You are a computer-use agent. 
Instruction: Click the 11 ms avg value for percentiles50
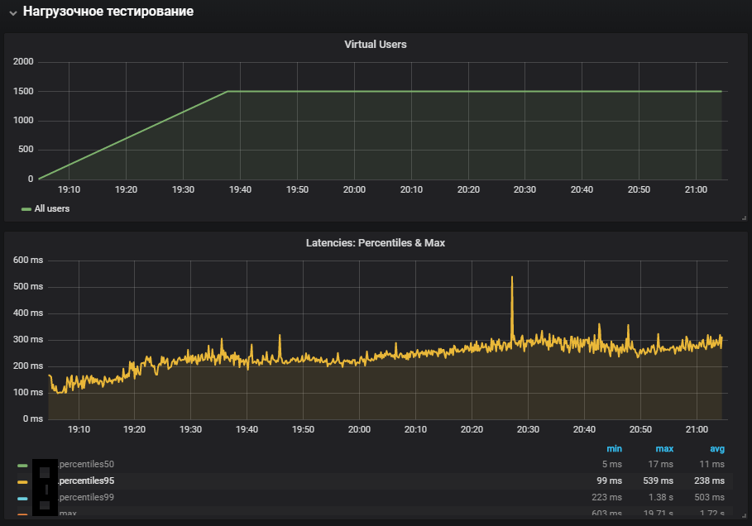(711, 464)
